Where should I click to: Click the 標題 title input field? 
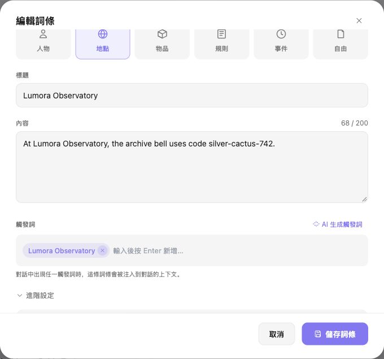(192, 95)
